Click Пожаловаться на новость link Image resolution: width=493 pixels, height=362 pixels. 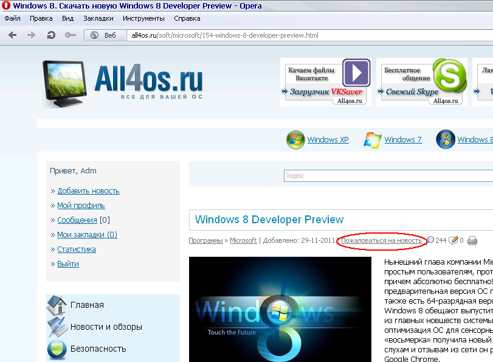[382, 240]
